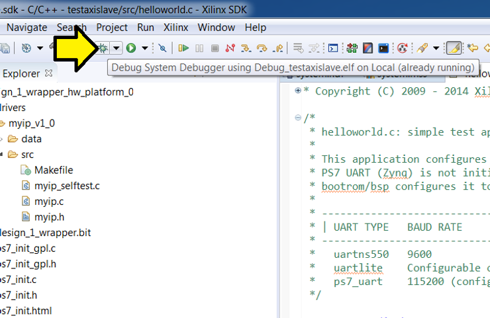Screen dimensions: 490x318
Task: Click the Terminate stop icon
Action: 215,48
